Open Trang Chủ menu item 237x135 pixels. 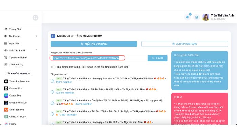15,29
